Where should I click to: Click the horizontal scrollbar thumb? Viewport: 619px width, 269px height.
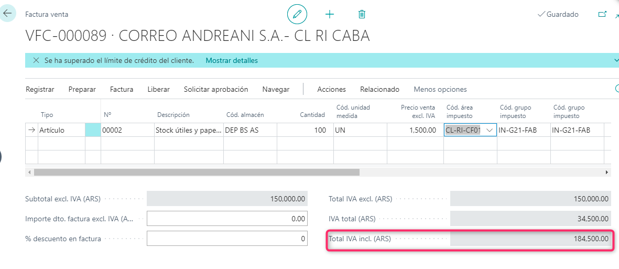197,172
